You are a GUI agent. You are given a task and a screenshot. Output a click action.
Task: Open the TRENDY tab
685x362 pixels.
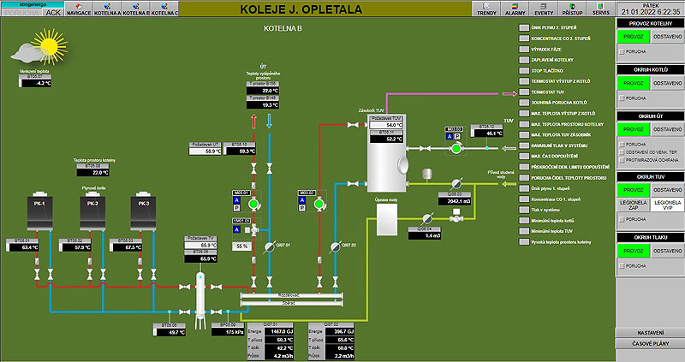[486, 9]
